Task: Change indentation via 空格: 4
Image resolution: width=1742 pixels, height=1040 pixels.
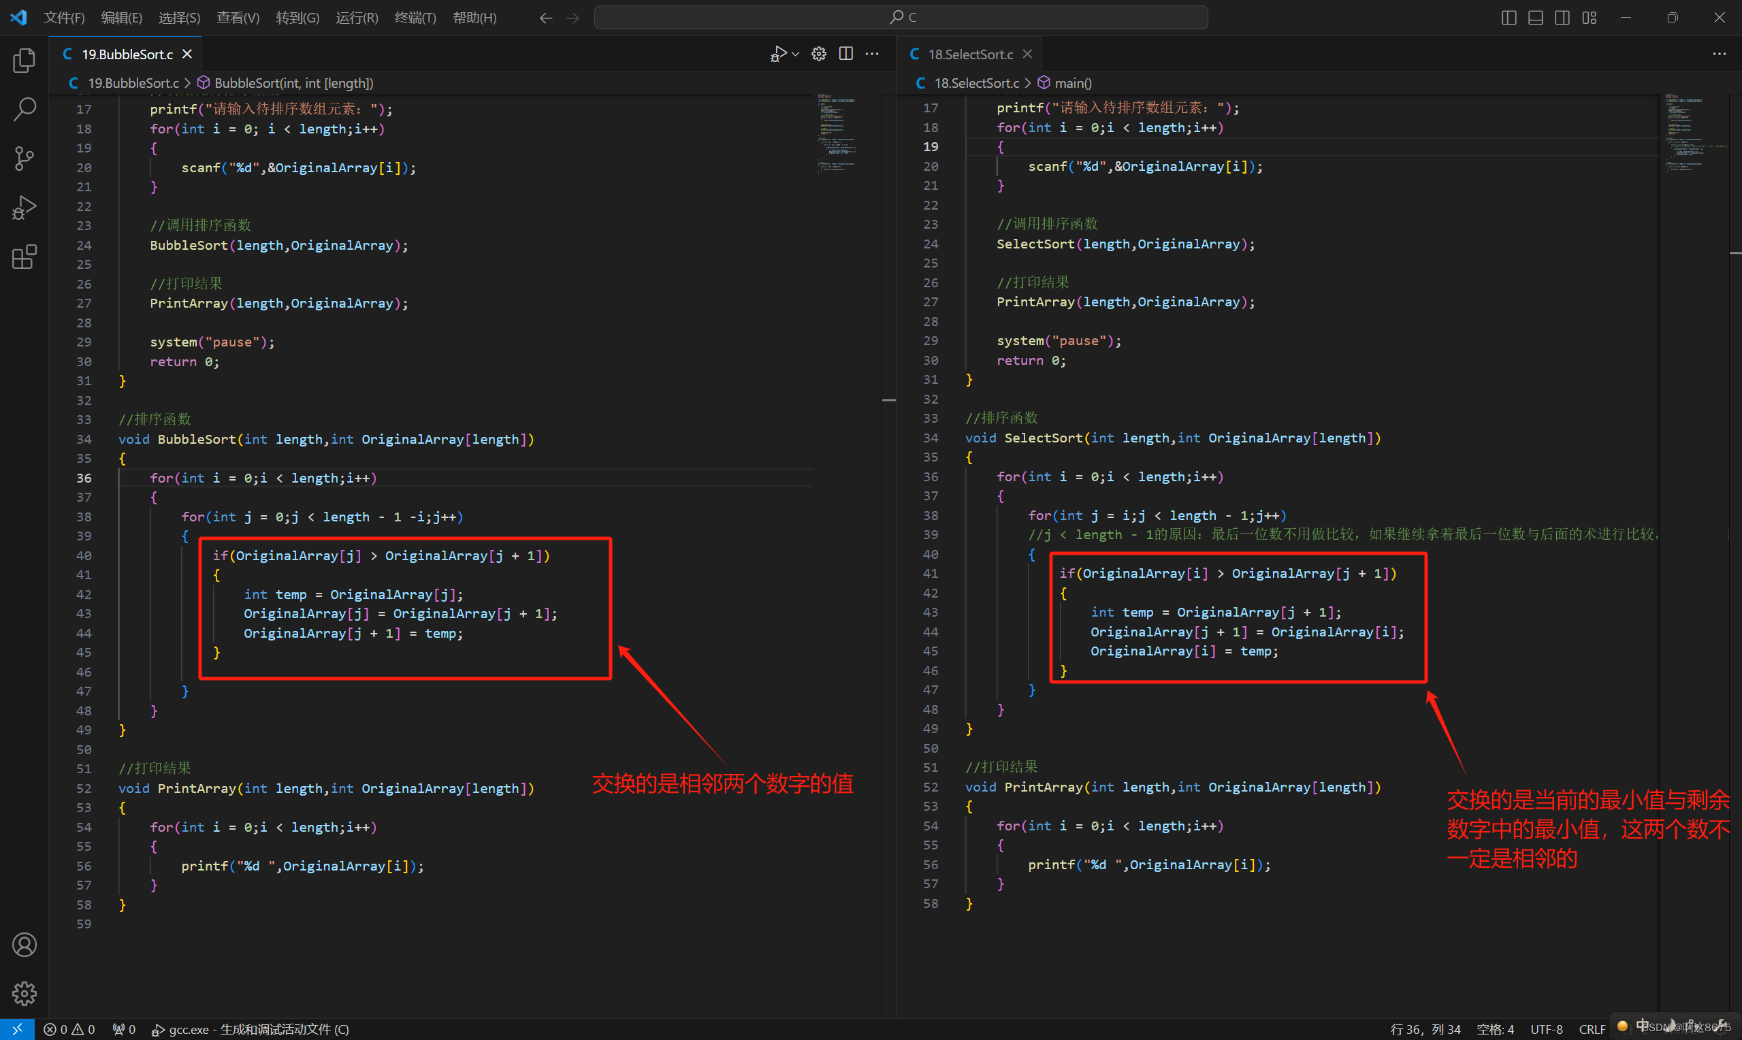Action: pos(1495,1029)
